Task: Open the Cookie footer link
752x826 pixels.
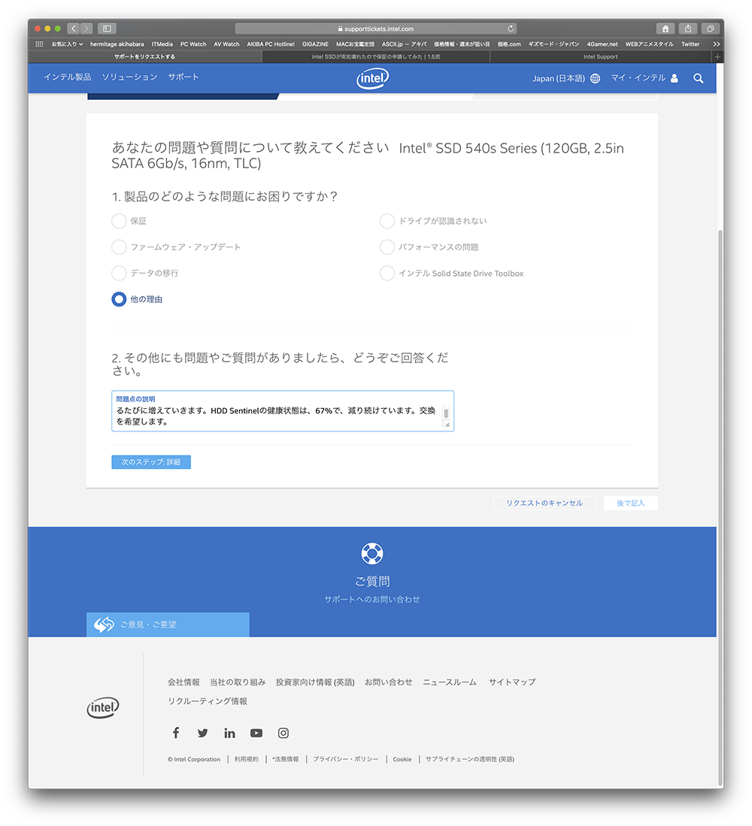Action: [x=402, y=759]
